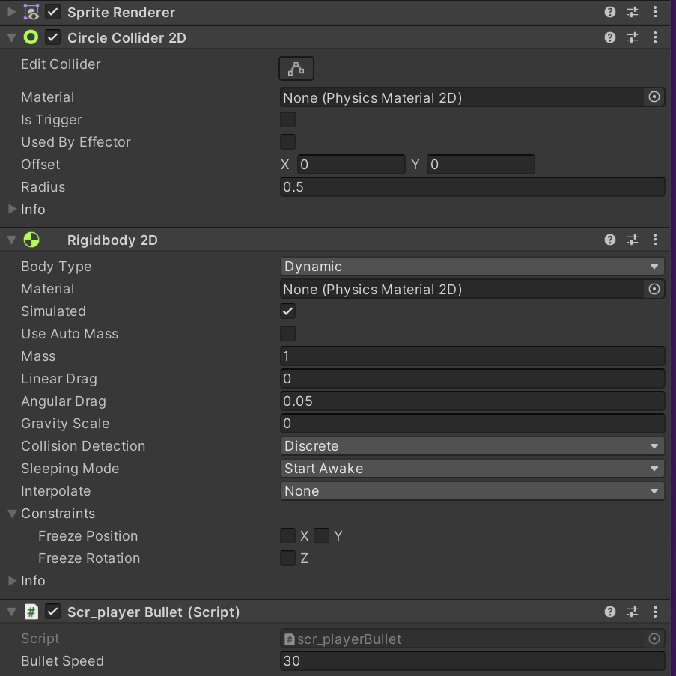Expand the Sprite Renderer component
676x676 pixels.
pyautogui.click(x=12, y=13)
